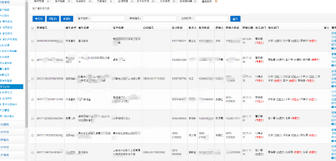
Task: Close the 现货报价 tab using its x icon
Action: pos(90,1)
